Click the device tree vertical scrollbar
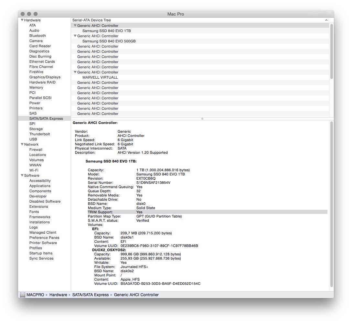Image resolution: width=352 pixels, height=324 pixels. point(332,51)
